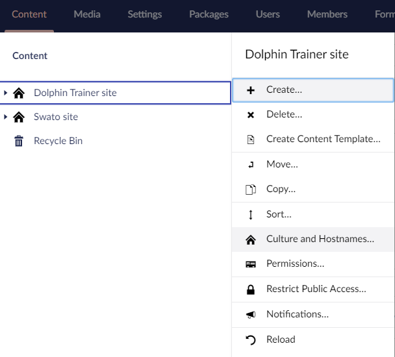395x357 pixels.
Task: Open the Media section tab
Action: click(x=87, y=14)
